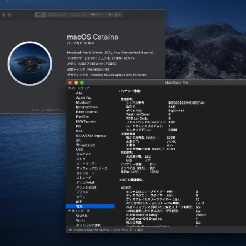Switch to the サポート tab
Screen dimensions: 246x246
[97, 15]
